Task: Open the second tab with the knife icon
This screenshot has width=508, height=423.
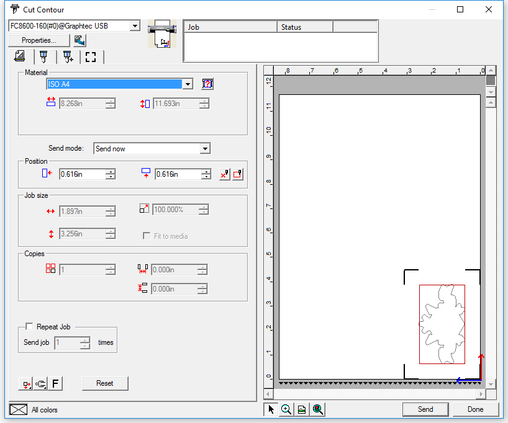Action: tap(43, 57)
